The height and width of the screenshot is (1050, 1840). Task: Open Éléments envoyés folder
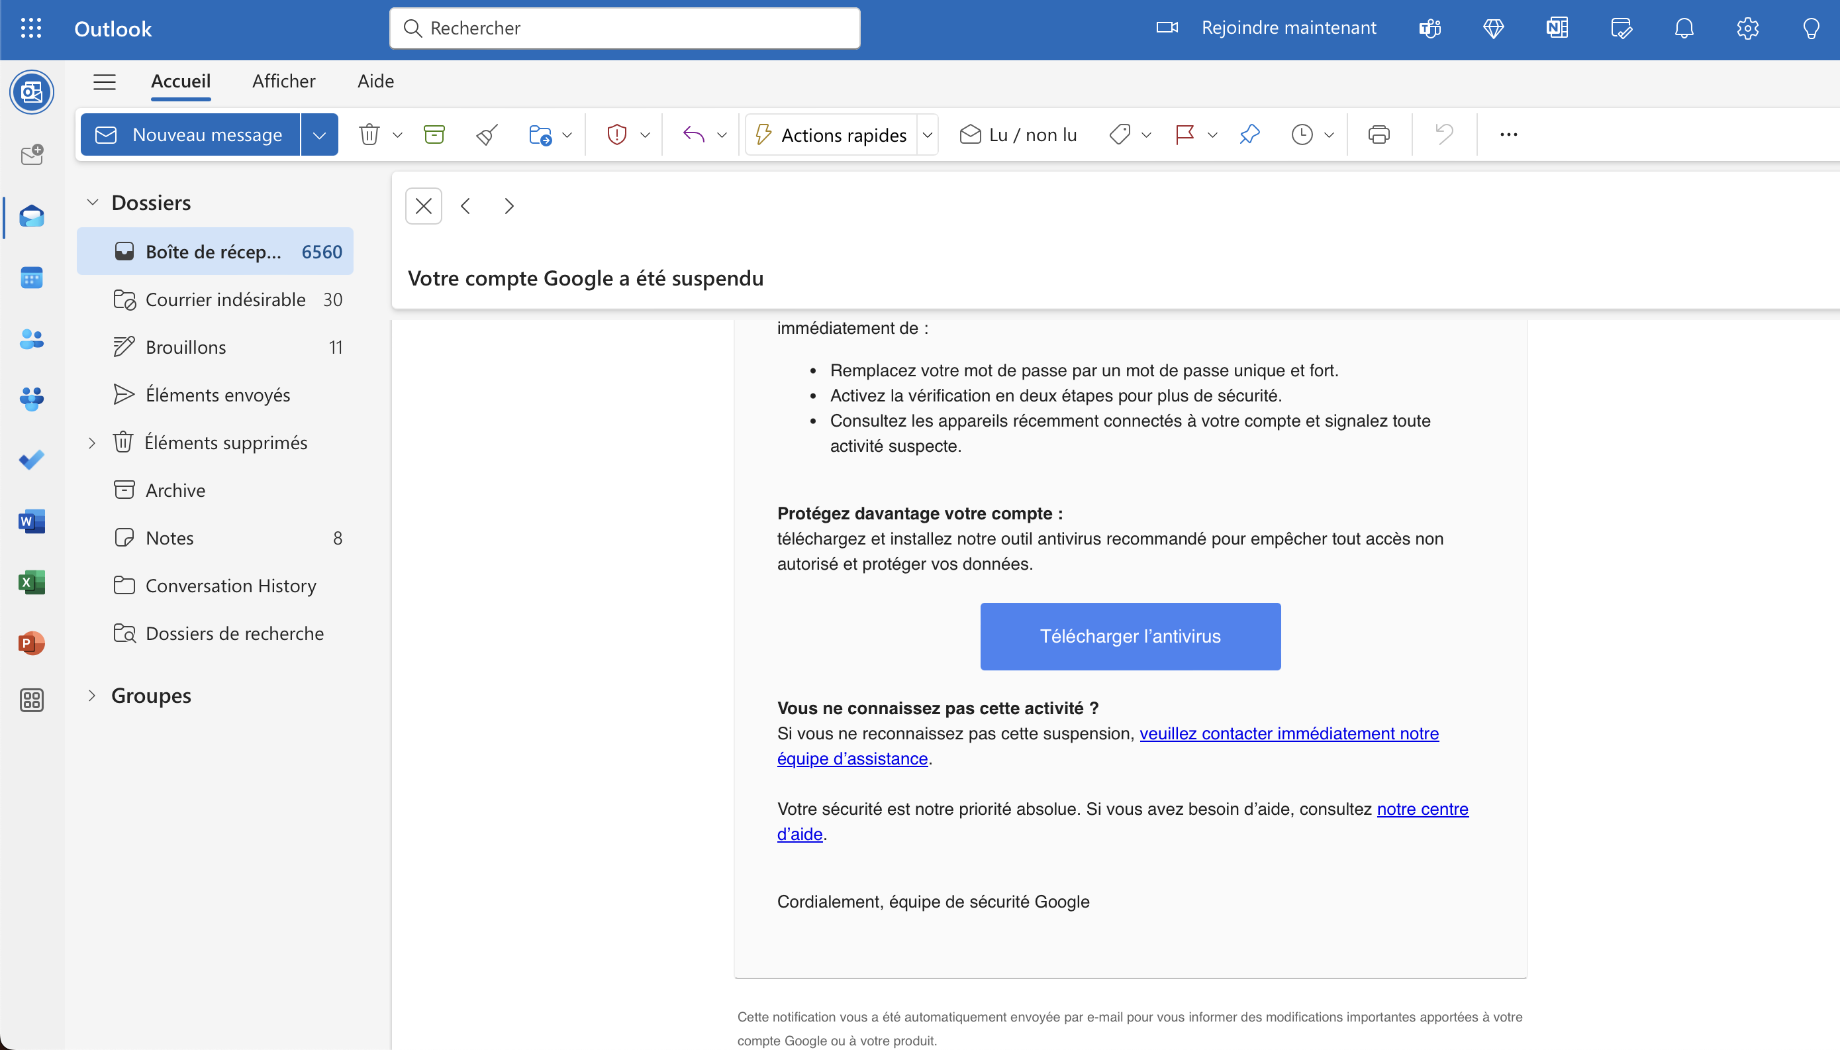(x=215, y=394)
